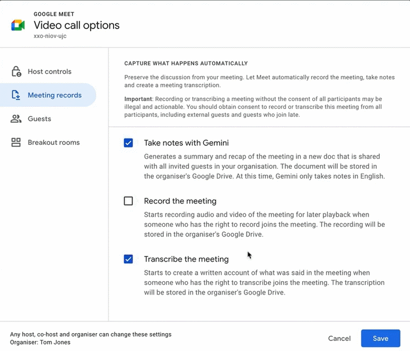The height and width of the screenshot is (351, 410).
Task: Switch to the Guests tab
Action: [48, 118]
